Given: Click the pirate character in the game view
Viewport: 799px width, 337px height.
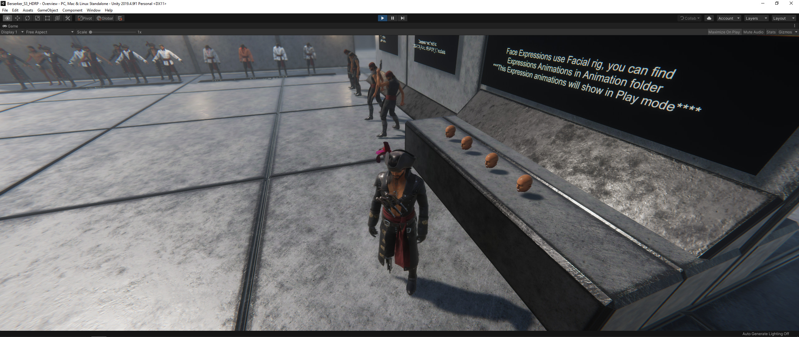Looking at the screenshot, I should point(398,218).
